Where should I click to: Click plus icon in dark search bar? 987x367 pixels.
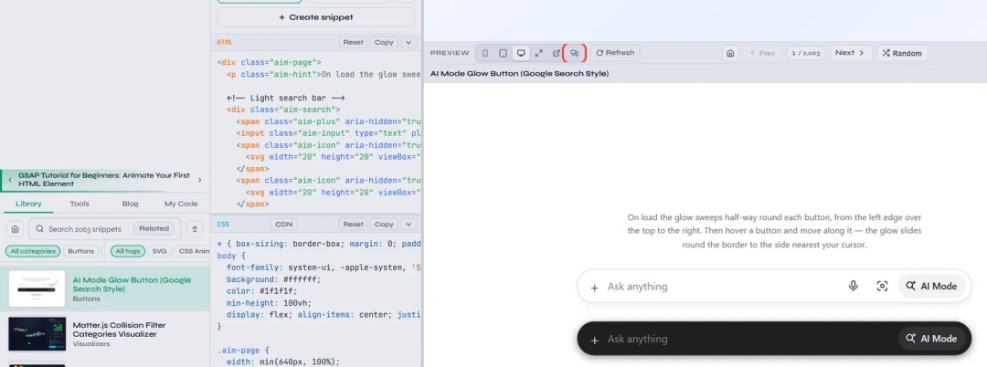pyautogui.click(x=594, y=340)
